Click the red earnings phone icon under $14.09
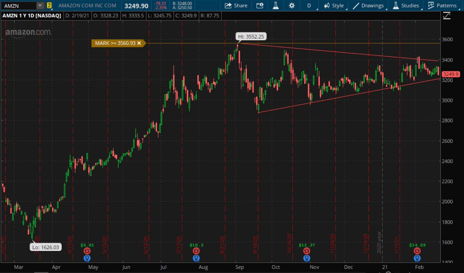The height and width of the screenshot is (273, 464). (417, 251)
